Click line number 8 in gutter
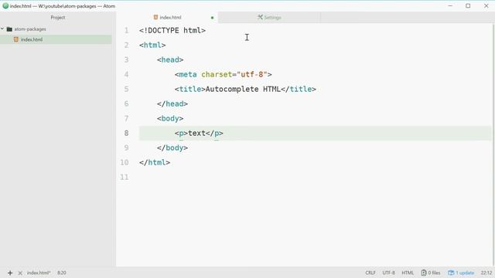This screenshot has width=495, height=278. [126, 133]
